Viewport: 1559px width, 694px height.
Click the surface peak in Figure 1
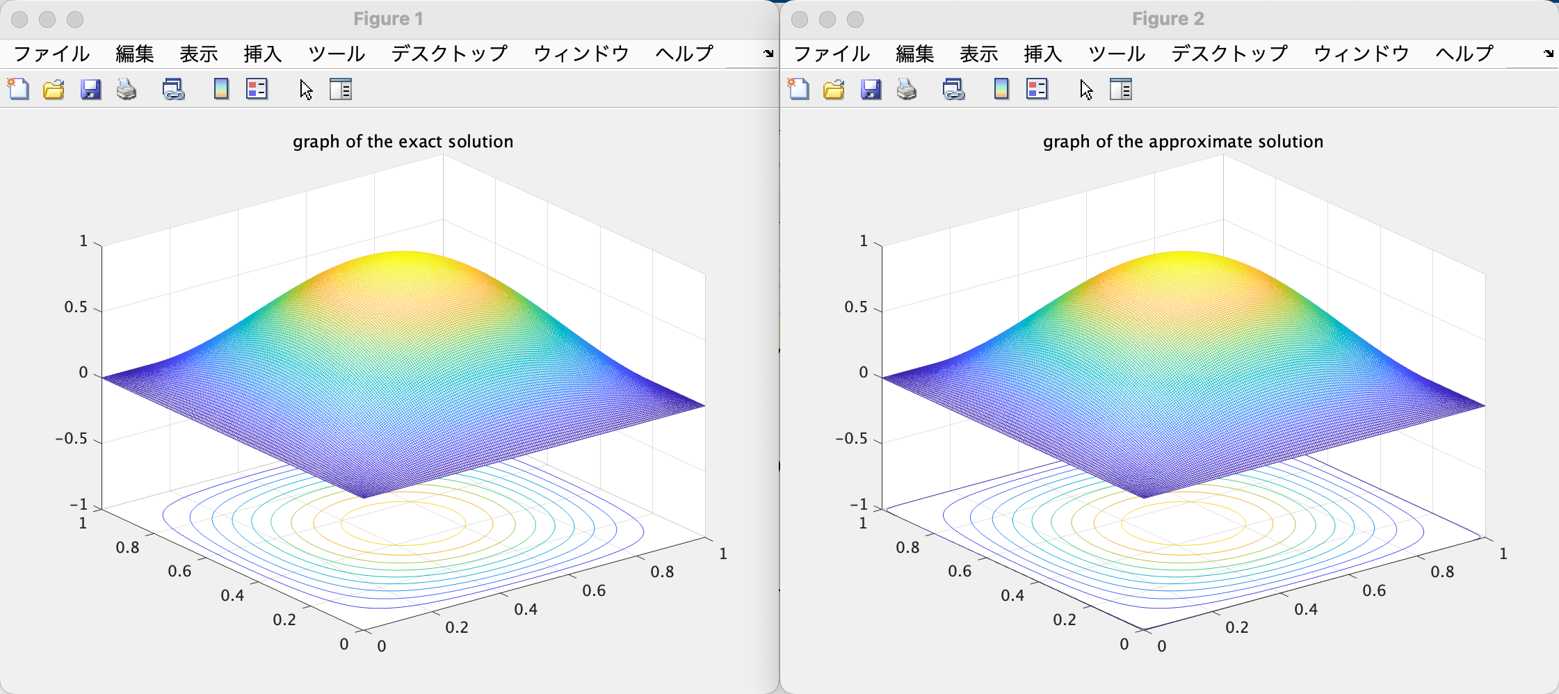tap(403, 255)
